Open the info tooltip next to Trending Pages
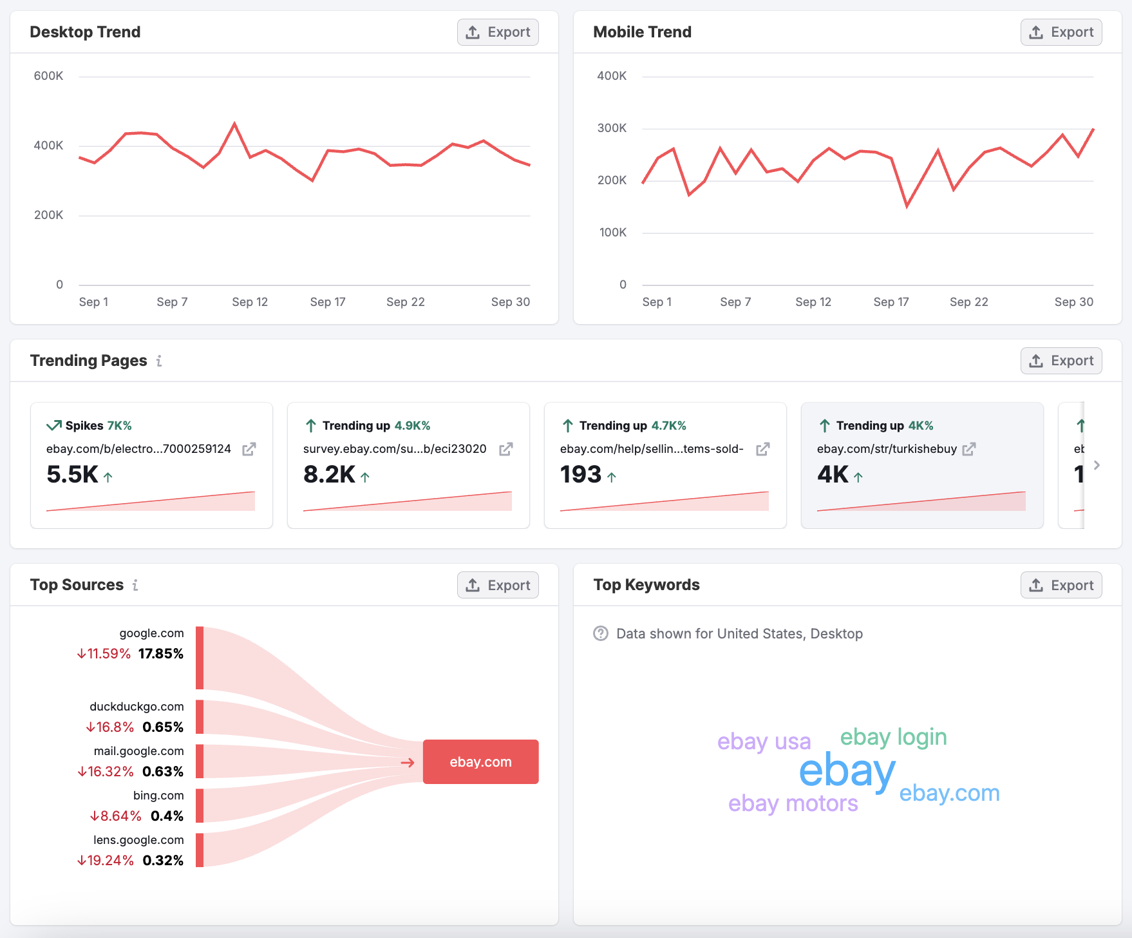Screen dimensions: 1132x938 (x=159, y=361)
